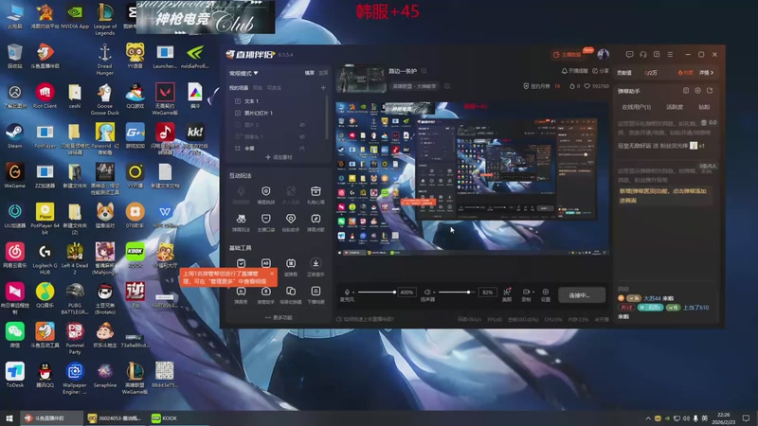Mute the microphone icon
Image resolution: width=758 pixels, height=426 pixels.
[347, 292]
